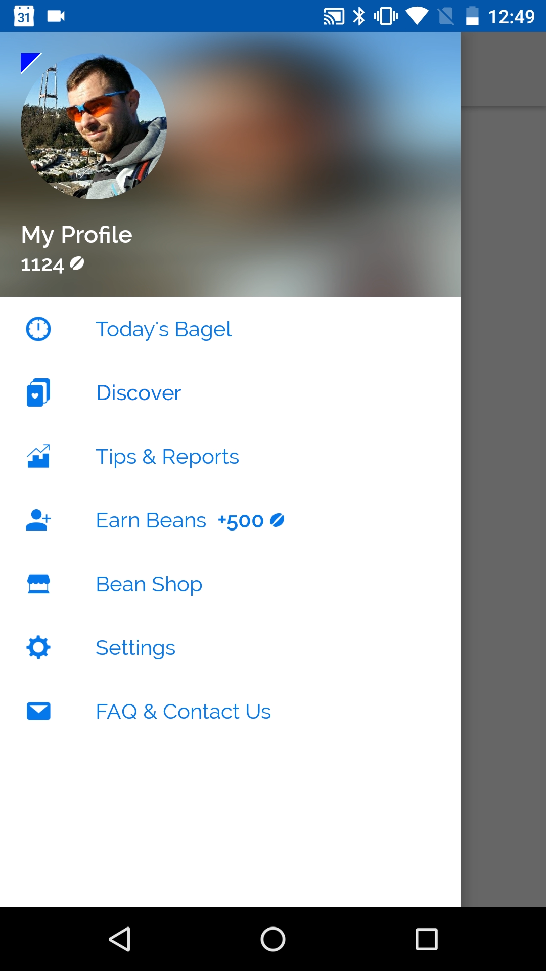546x971 pixels.
Task: Open Today's Bagel menu item
Action: pyautogui.click(x=164, y=329)
